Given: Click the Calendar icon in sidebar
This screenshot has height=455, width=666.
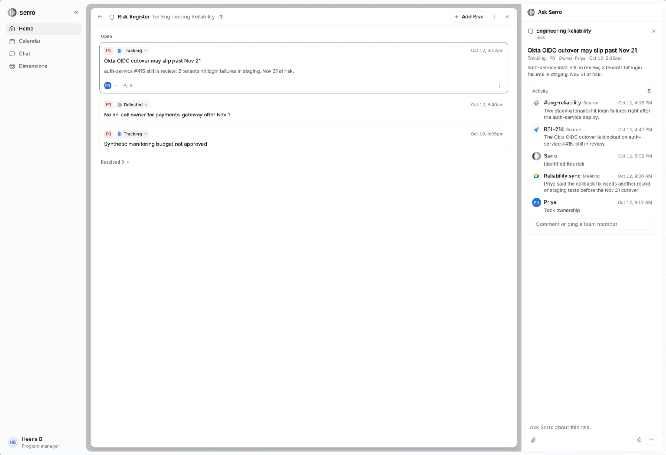Looking at the screenshot, I should pos(12,41).
